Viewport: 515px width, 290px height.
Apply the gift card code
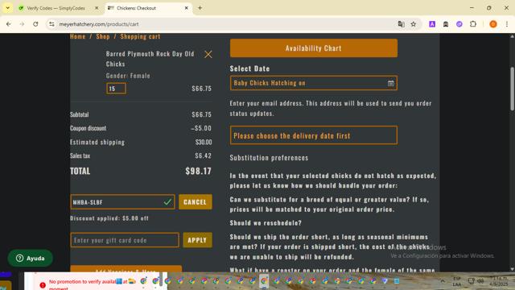[x=197, y=240]
